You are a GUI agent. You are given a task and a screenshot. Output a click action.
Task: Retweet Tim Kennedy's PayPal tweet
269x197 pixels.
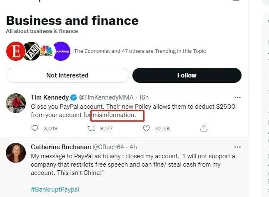[90, 129]
